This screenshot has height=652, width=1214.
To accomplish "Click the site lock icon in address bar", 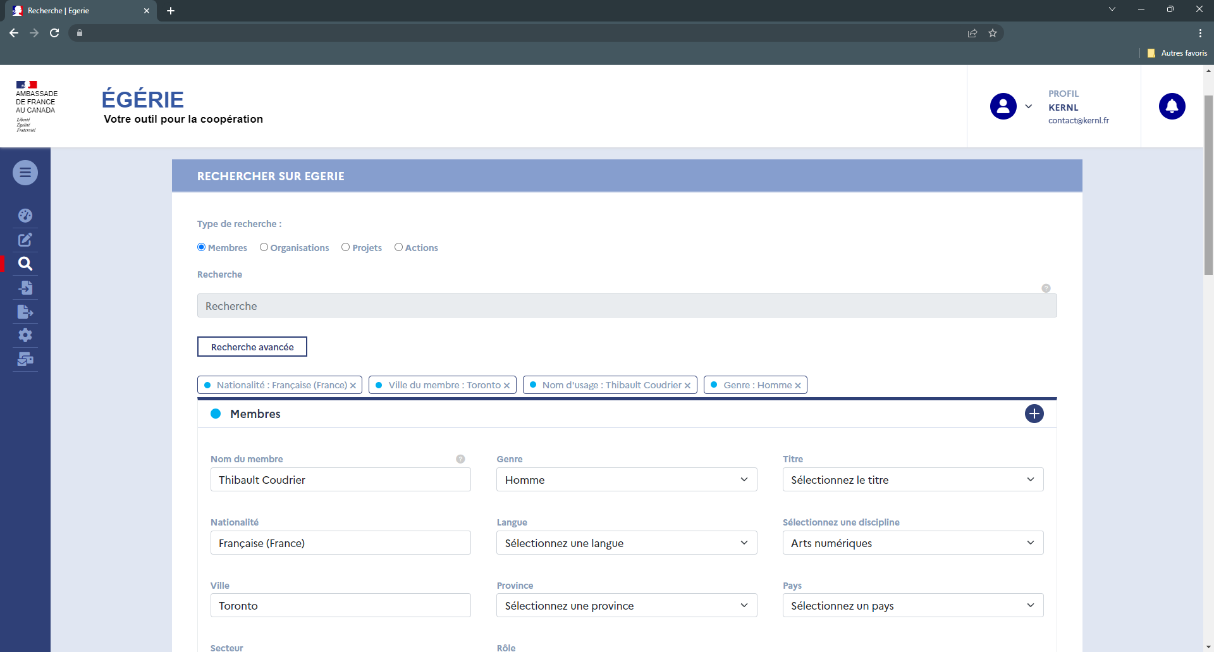I will pyautogui.click(x=80, y=33).
